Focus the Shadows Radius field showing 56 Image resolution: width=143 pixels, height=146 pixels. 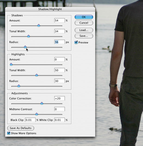click(59, 42)
